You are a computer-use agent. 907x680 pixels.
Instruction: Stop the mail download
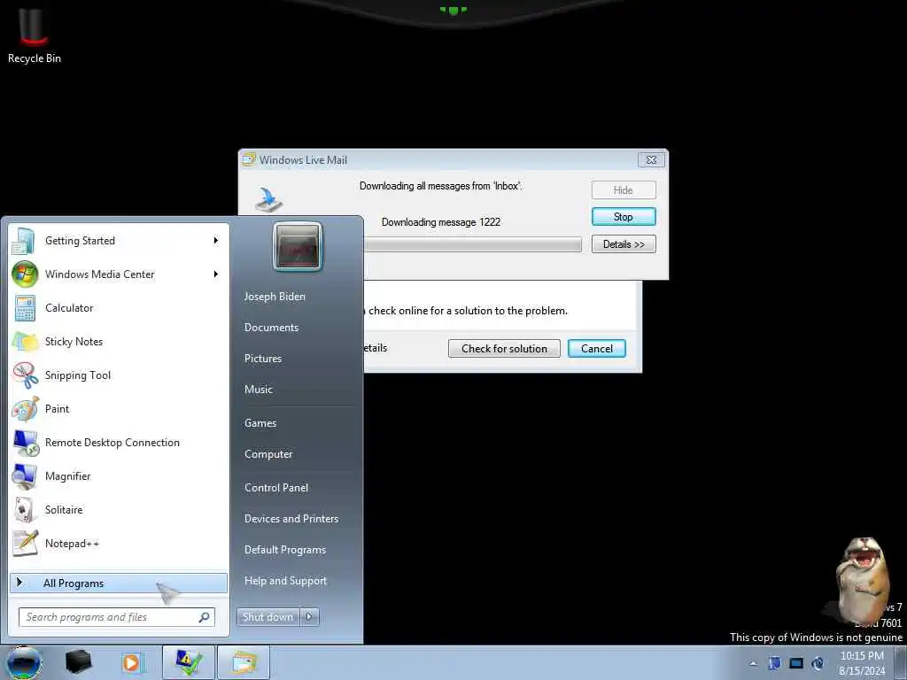[624, 217]
